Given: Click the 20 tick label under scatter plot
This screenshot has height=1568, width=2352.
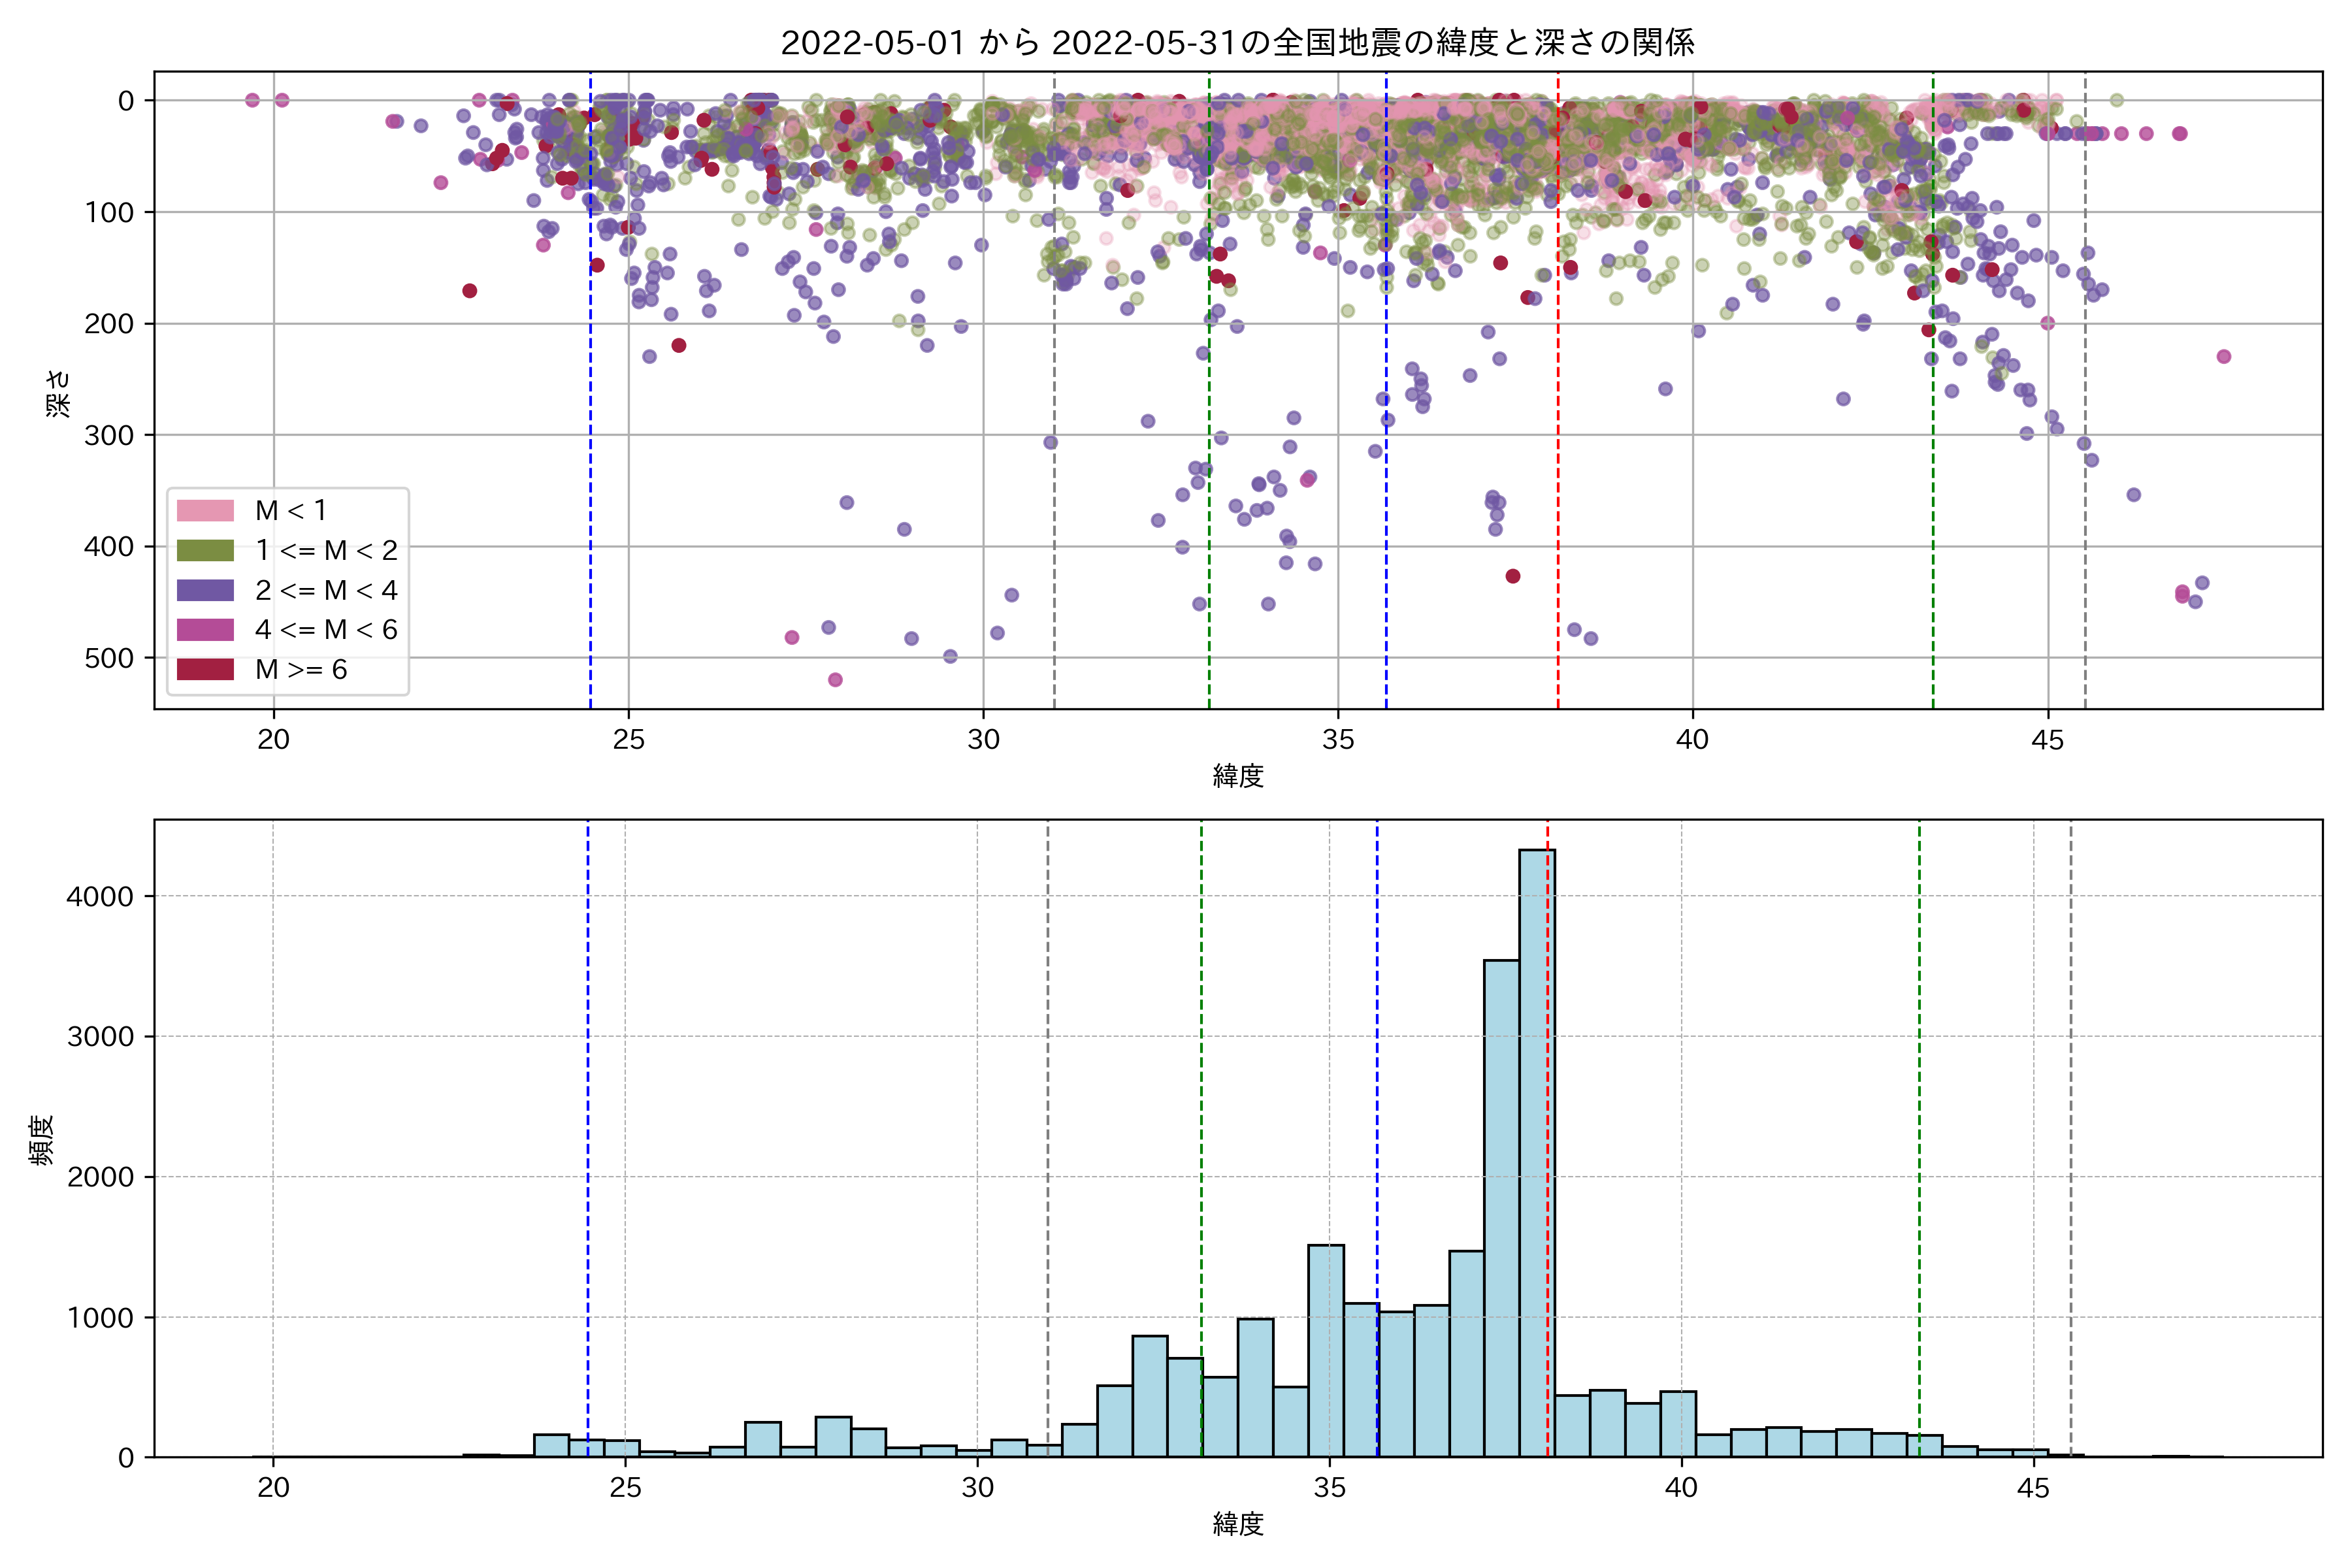Looking at the screenshot, I should [x=273, y=740].
